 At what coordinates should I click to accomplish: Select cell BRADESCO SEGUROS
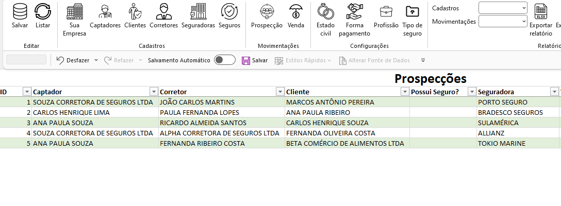point(518,113)
